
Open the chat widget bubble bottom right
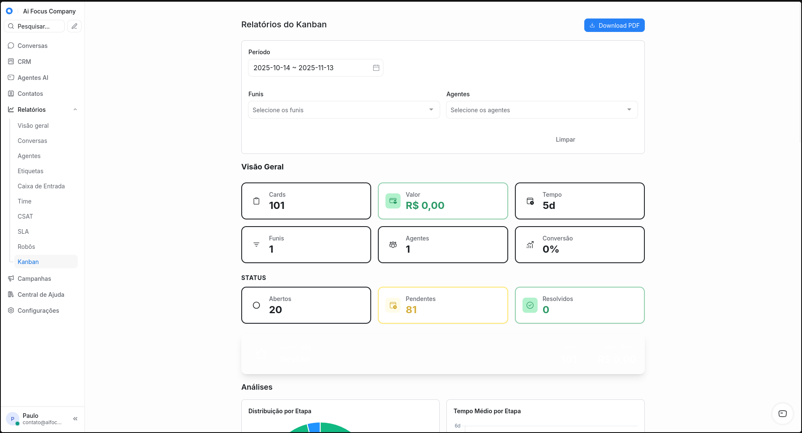click(x=782, y=414)
